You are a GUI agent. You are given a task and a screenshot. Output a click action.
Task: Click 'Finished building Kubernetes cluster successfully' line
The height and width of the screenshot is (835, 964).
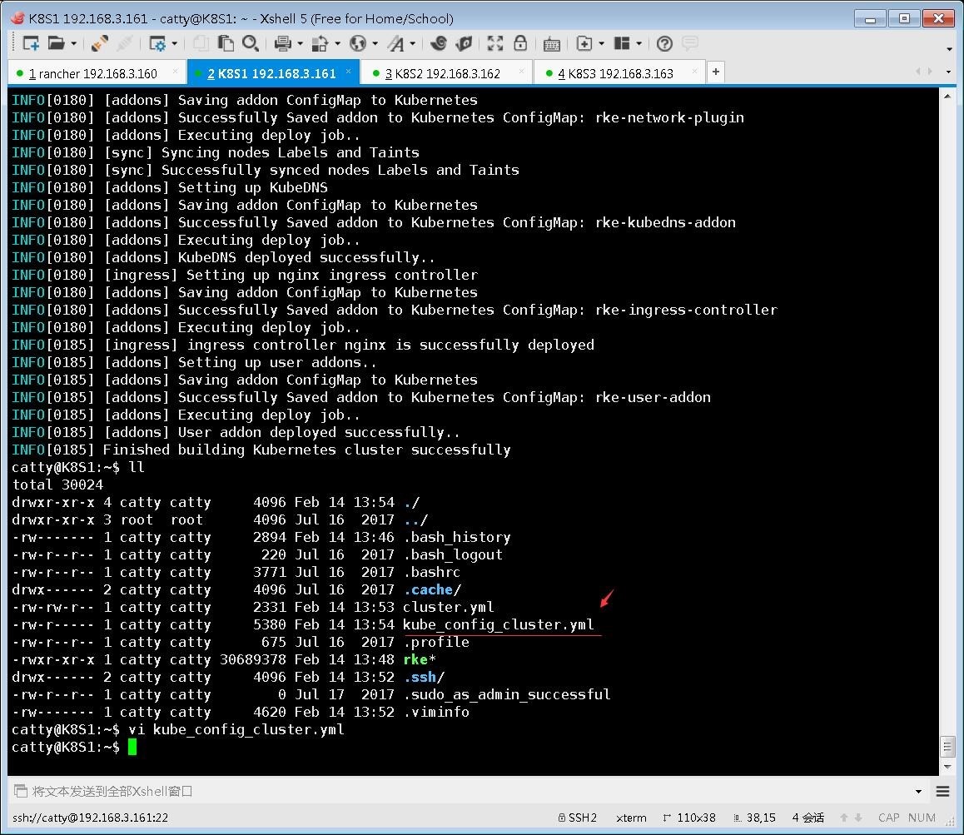306,450
